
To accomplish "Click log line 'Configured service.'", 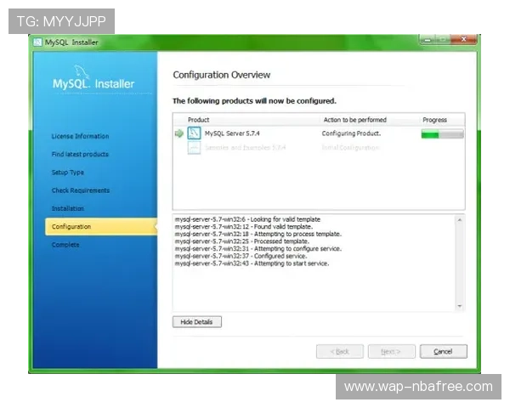I will click(x=241, y=256).
